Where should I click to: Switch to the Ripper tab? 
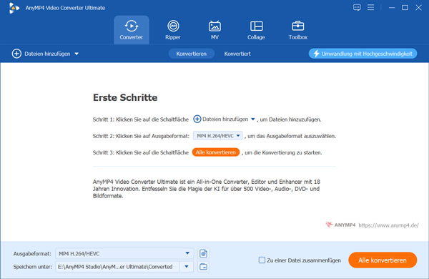pos(173,30)
